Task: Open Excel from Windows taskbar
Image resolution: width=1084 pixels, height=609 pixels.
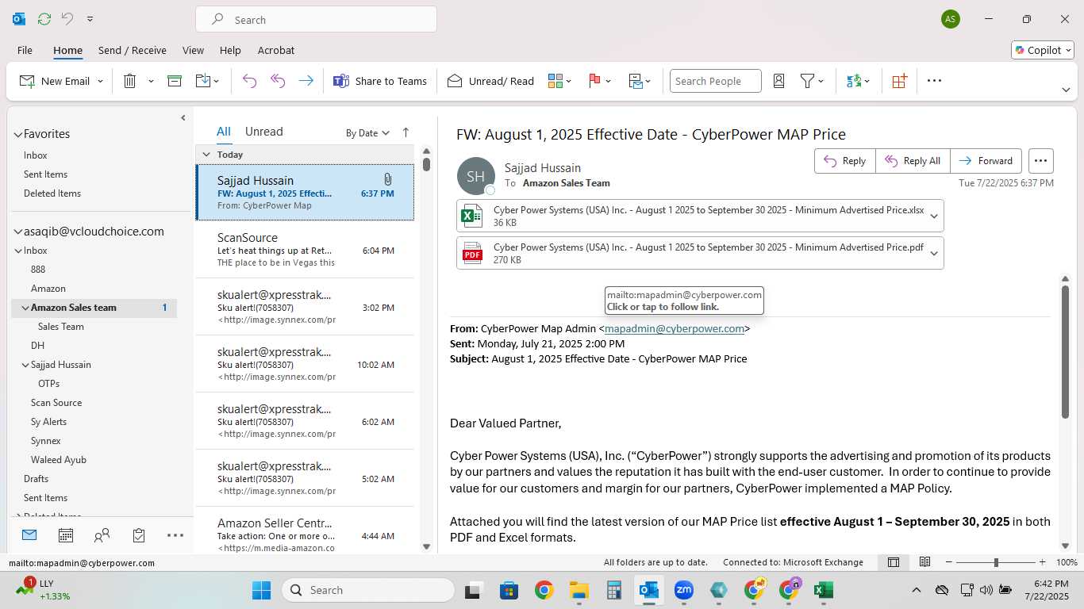Action: click(823, 590)
